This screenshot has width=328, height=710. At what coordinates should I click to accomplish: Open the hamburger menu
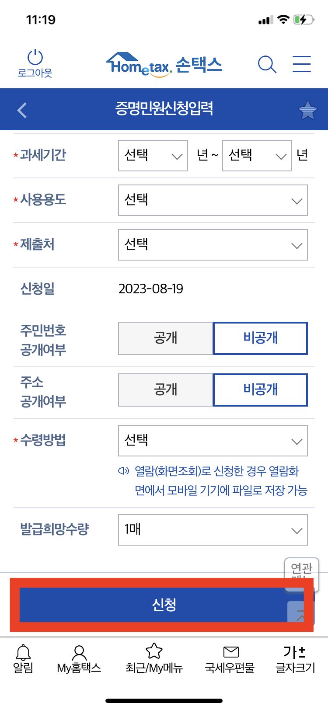tap(301, 64)
